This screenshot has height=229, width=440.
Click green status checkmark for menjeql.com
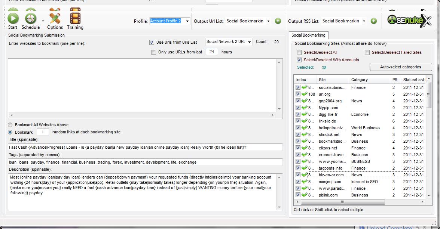(x=304, y=181)
